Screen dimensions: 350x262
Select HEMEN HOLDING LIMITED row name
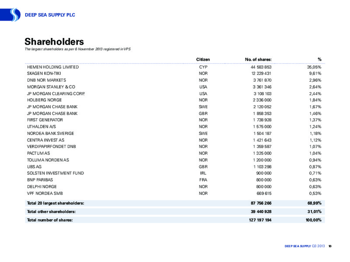click(53, 67)
